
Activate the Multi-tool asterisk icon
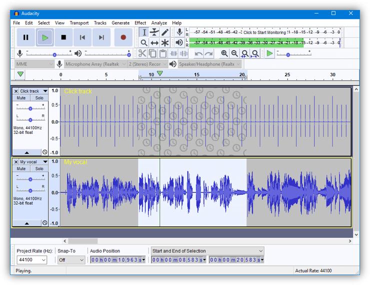165,43
